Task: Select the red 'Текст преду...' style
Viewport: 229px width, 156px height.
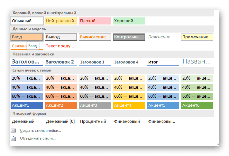Action: click(61, 46)
